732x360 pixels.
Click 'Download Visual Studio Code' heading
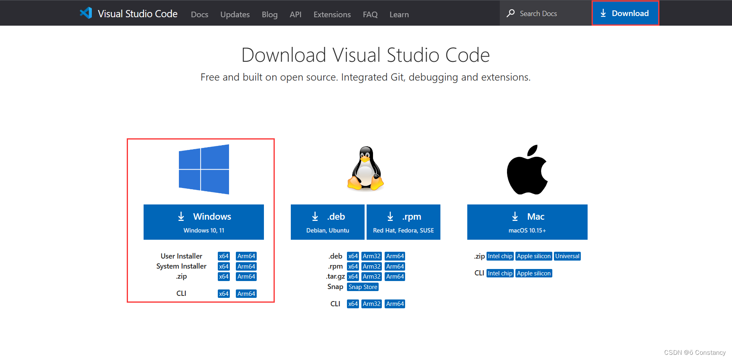click(366, 55)
